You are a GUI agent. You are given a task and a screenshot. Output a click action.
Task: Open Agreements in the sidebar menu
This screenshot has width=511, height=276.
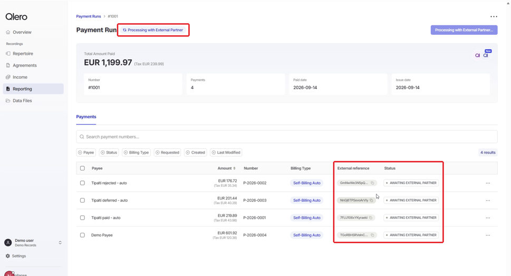pos(25,65)
